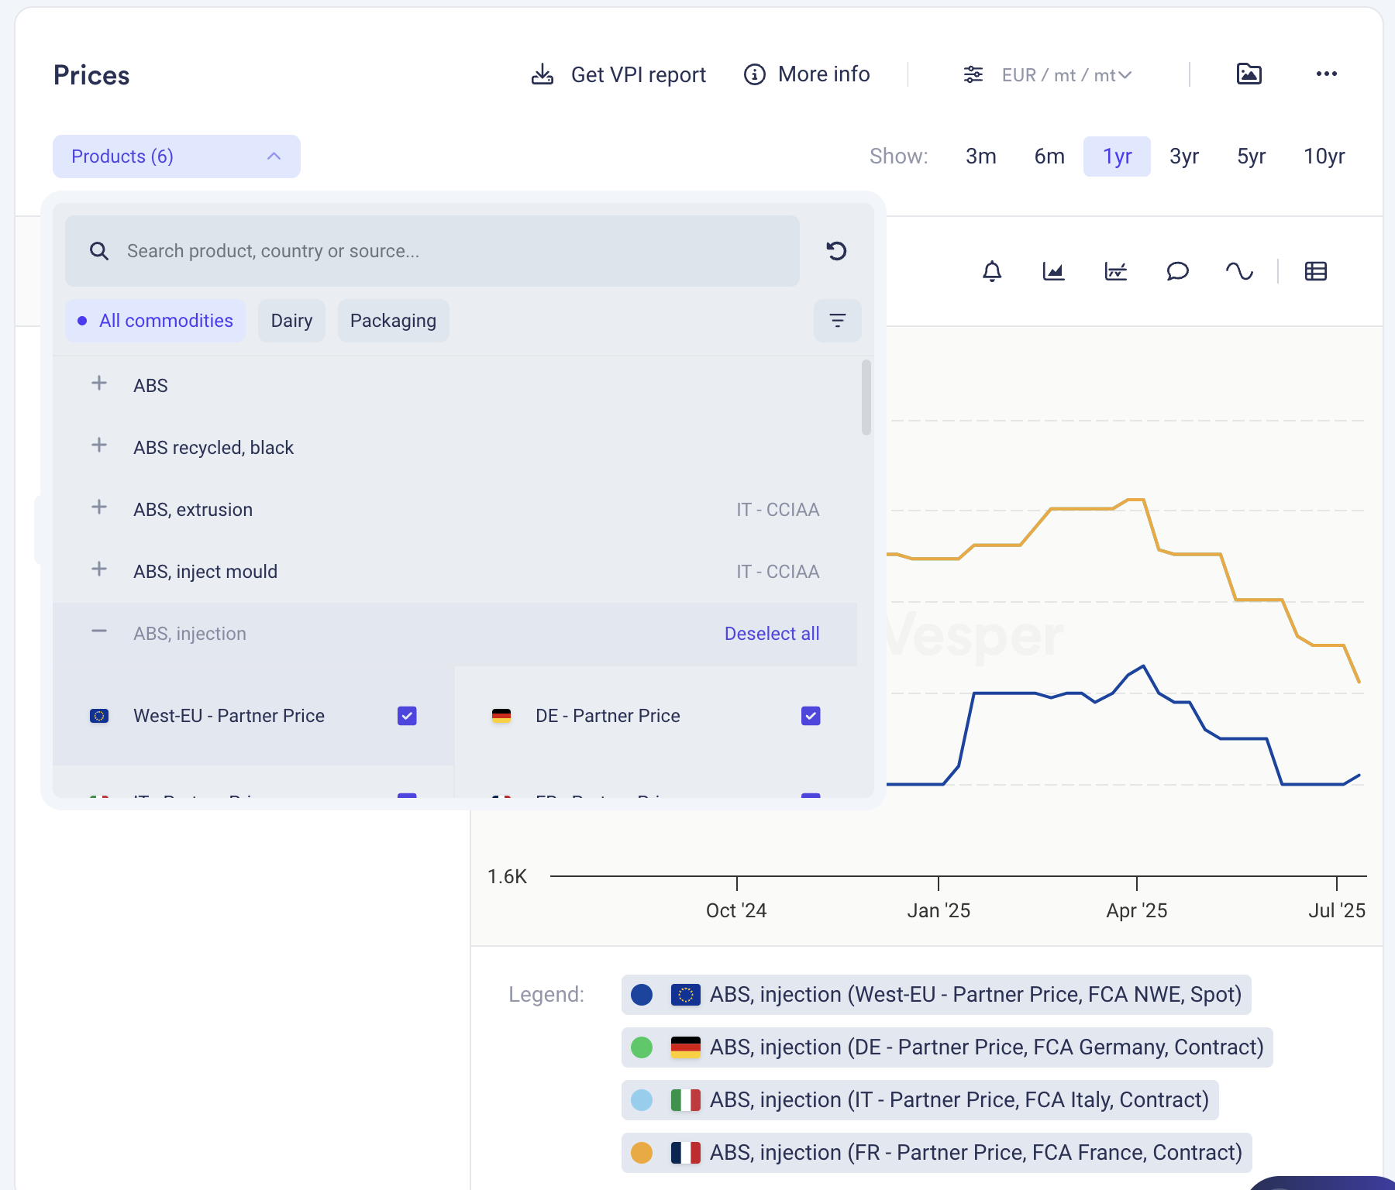Show the 3yr time range

point(1184,156)
